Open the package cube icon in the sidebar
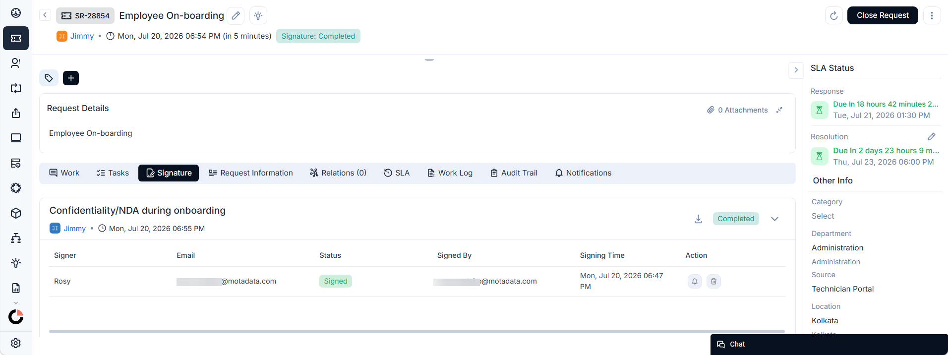Screen dimensions: 948x355 click(x=16, y=213)
